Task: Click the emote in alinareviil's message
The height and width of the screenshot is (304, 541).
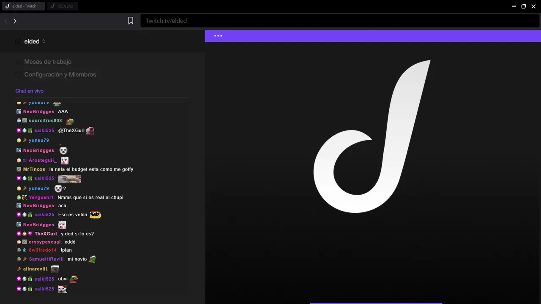Action: [55, 269]
